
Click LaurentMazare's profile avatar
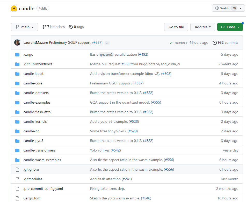pyautogui.click(x=17, y=42)
